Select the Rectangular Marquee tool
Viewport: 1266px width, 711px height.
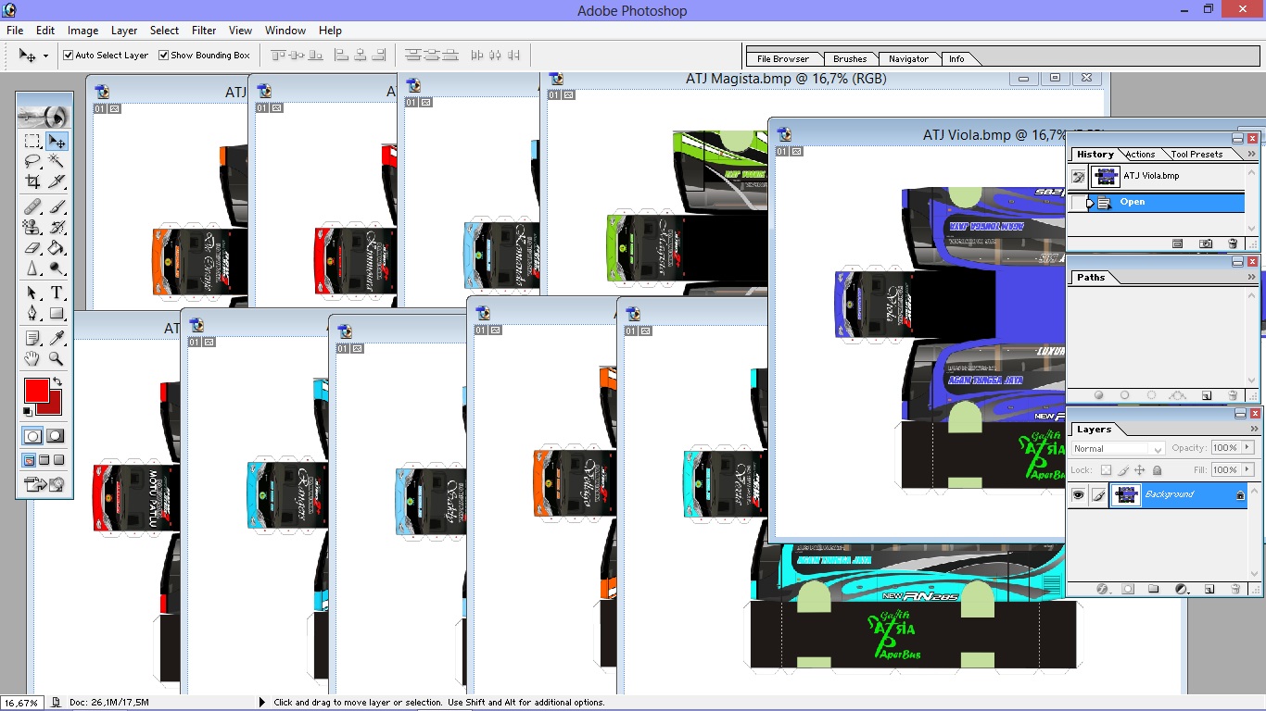click(32, 141)
